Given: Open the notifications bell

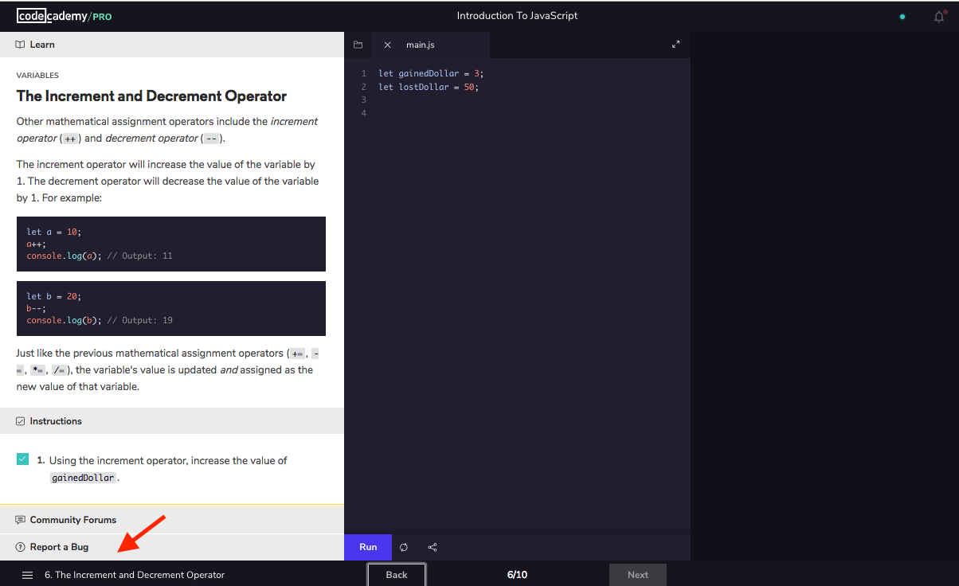Looking at the screenshot, I should pyautogui.click(x=939, y=17).
